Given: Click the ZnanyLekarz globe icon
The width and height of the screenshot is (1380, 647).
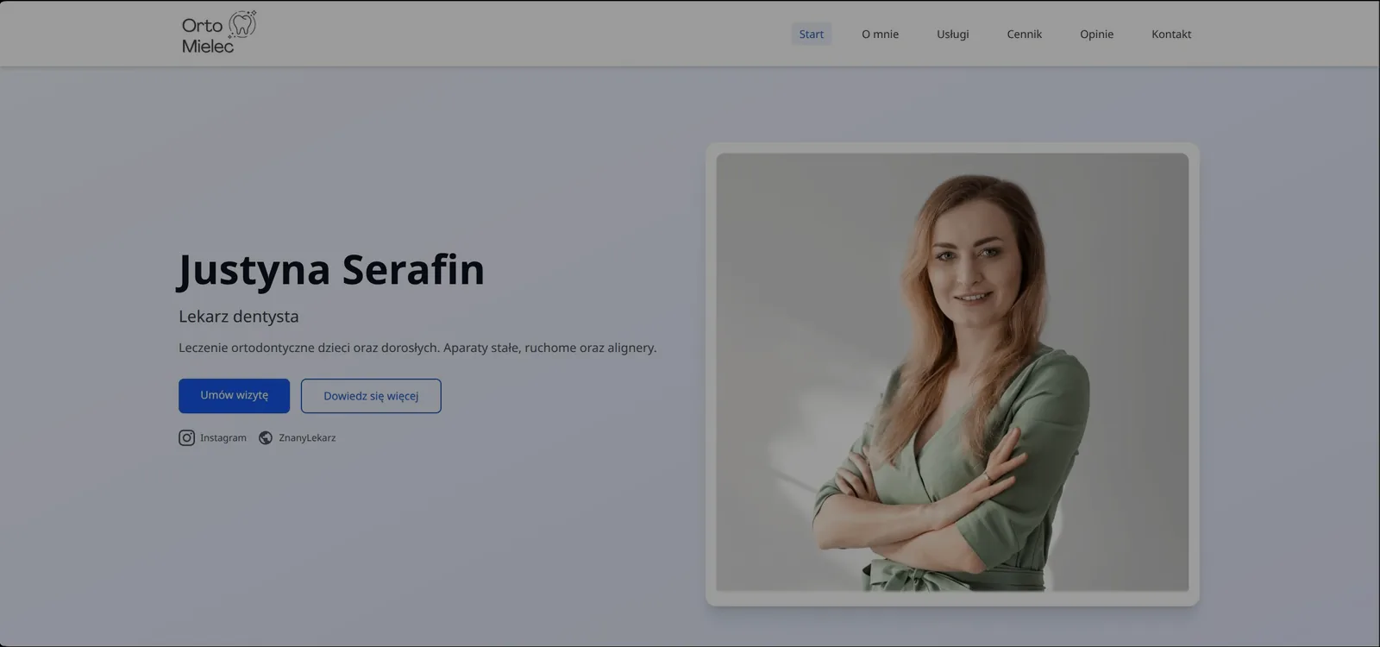Looking at the screenshot, I should (266, 438).
